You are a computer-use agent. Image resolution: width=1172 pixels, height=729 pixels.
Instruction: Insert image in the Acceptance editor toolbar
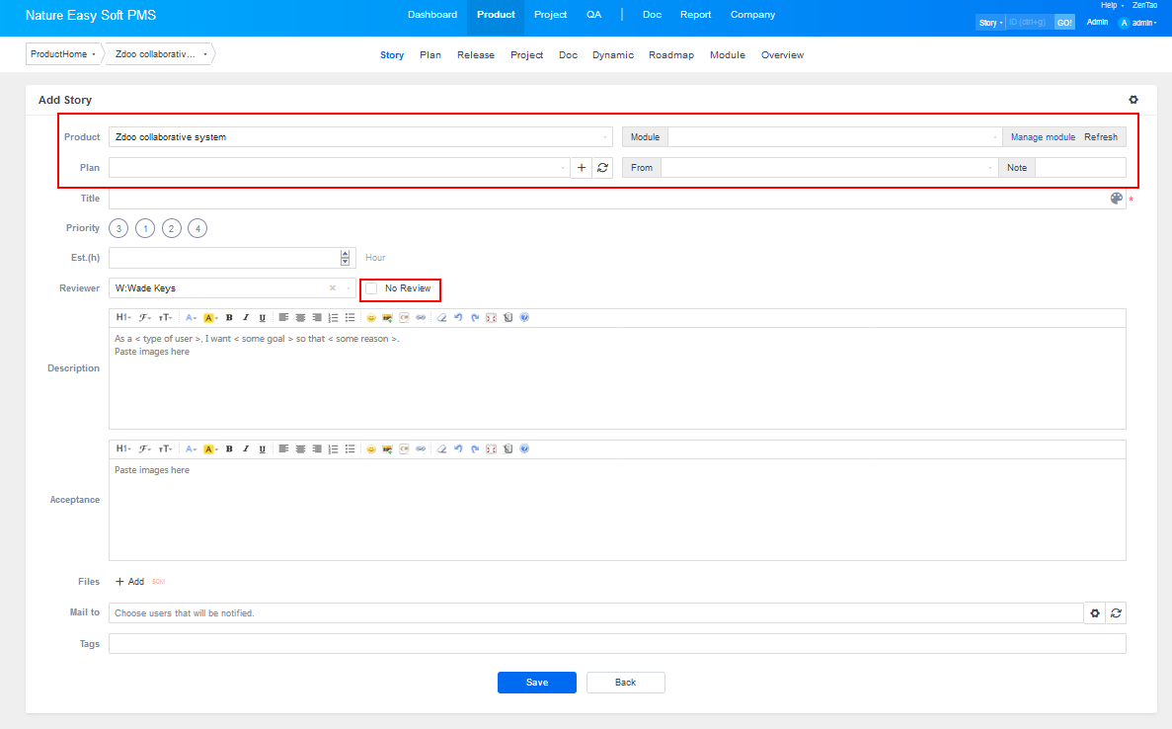(x=388, y=448)
